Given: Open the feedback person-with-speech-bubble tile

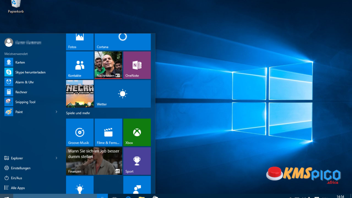Looking at the screenshot, I should (137, 185).
